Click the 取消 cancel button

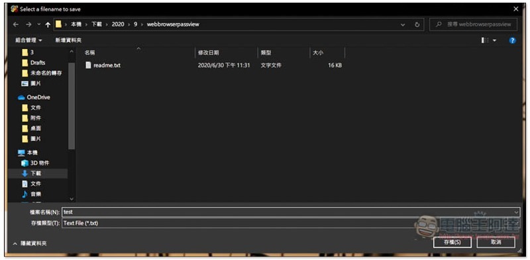click(x=496, y=242)
